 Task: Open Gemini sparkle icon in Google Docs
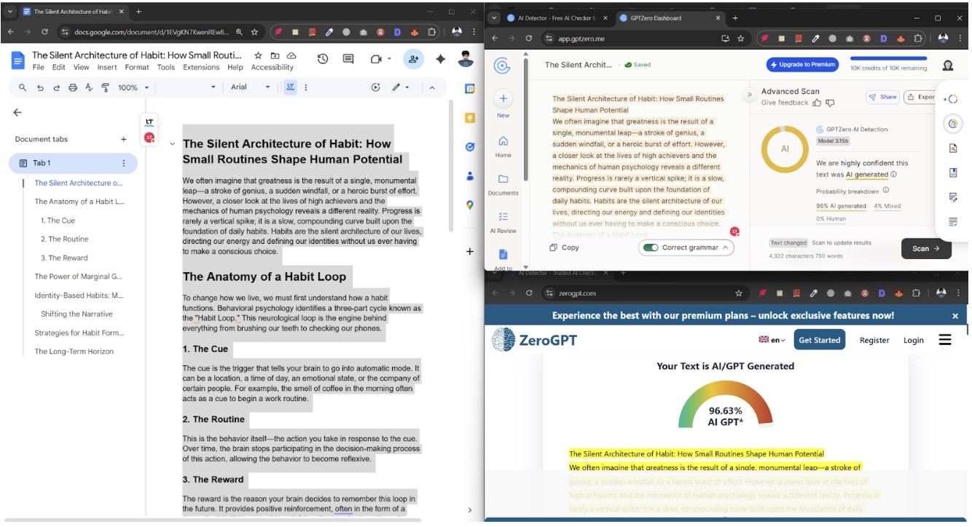(440, 59)
